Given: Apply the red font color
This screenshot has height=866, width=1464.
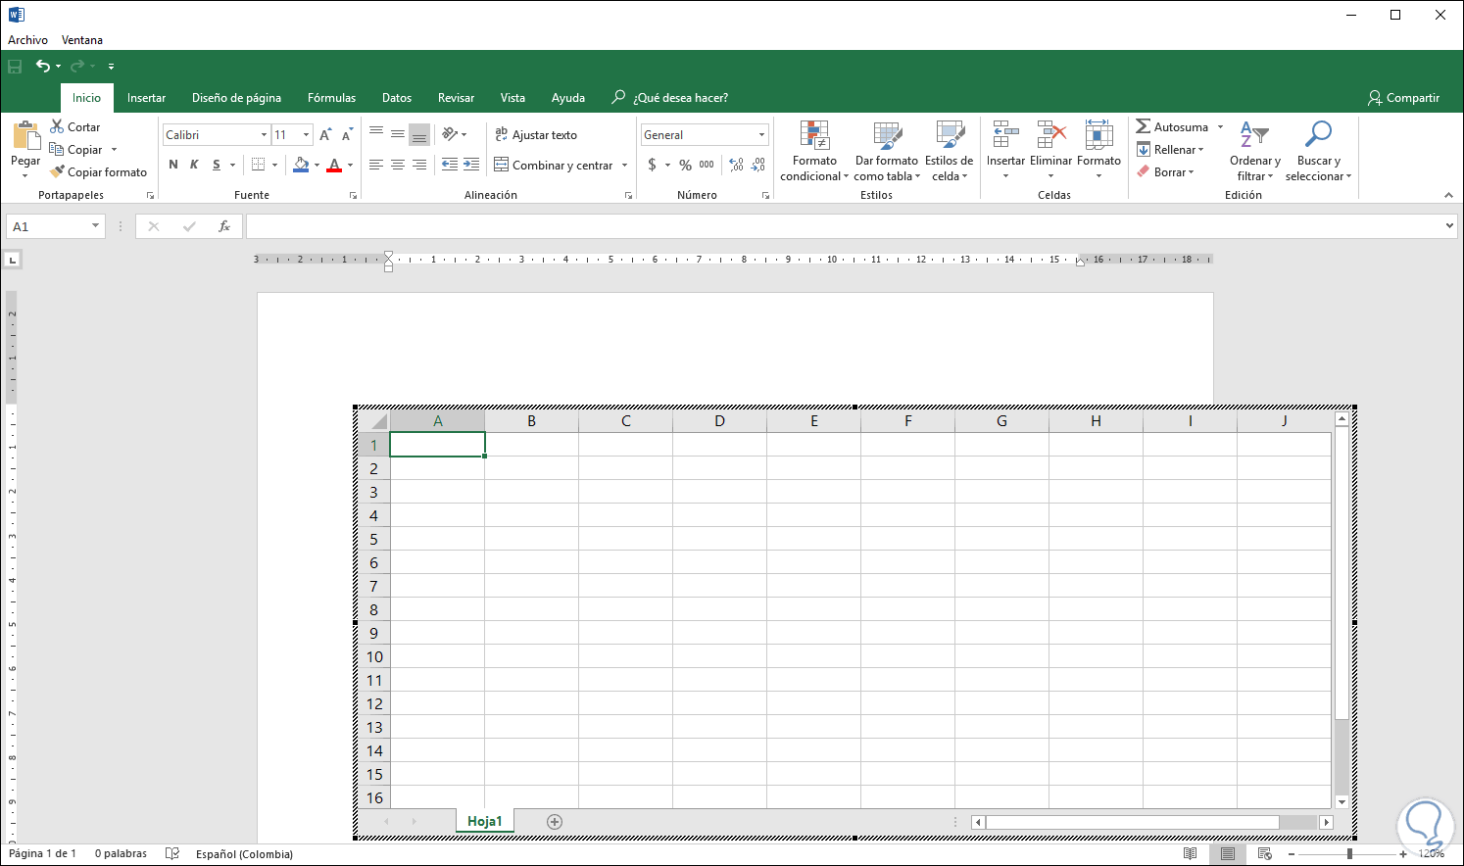Looking at the screenshot, I should 334,165.
